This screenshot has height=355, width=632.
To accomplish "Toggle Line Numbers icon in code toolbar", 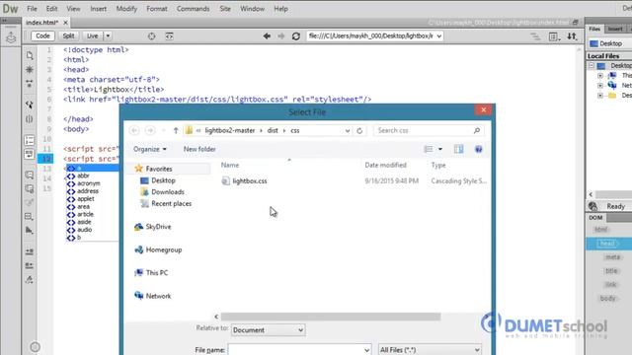I will [30, 140].
